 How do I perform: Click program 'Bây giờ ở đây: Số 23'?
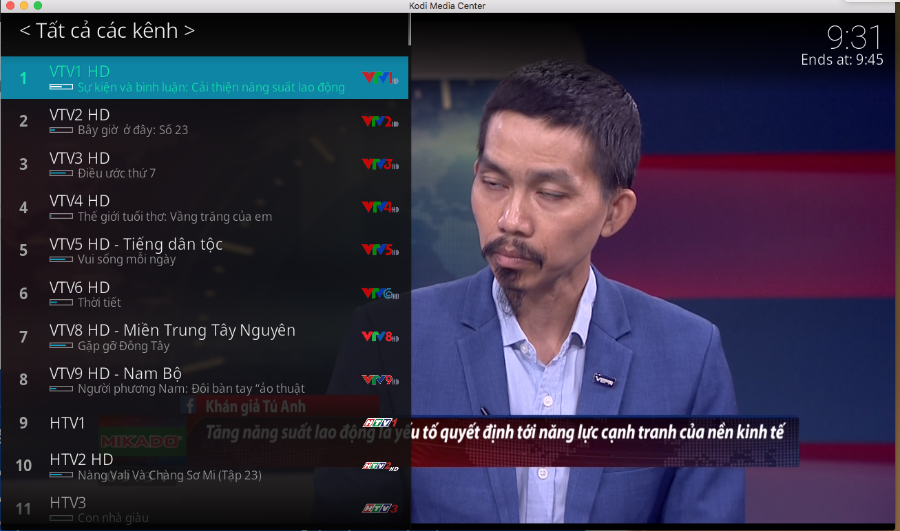(133, 130)
